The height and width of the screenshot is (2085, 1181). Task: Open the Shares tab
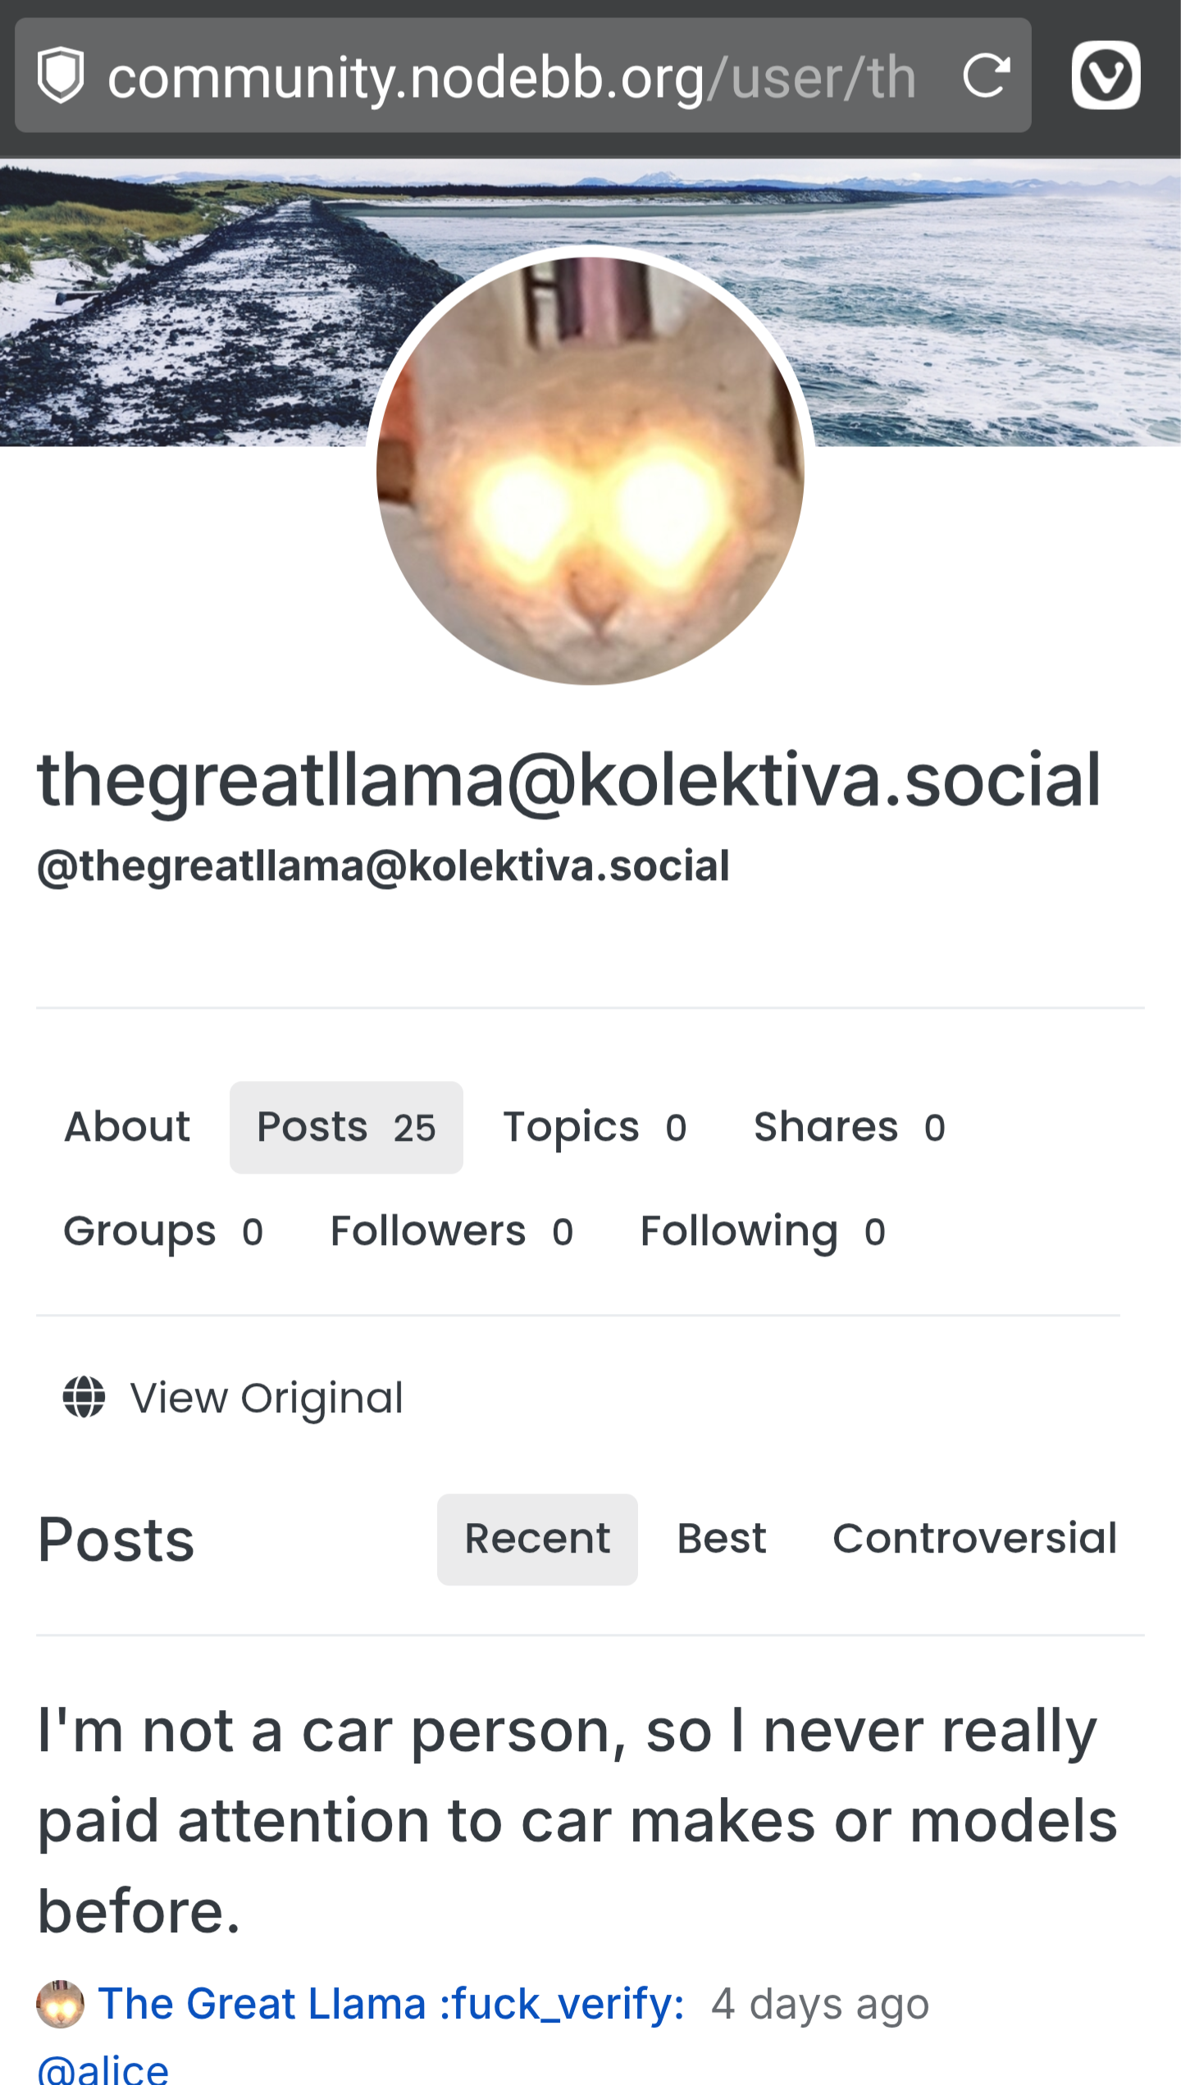850,1127
